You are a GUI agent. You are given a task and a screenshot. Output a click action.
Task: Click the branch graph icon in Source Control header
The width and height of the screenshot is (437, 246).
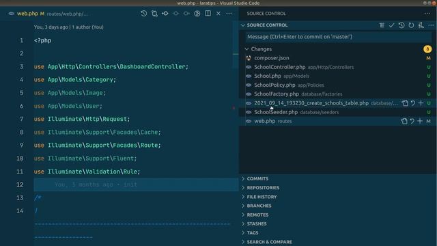421,25
